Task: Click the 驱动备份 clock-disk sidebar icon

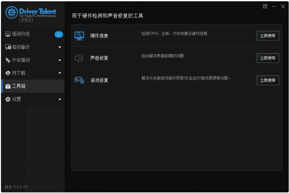Action: [x=8, y=47]
